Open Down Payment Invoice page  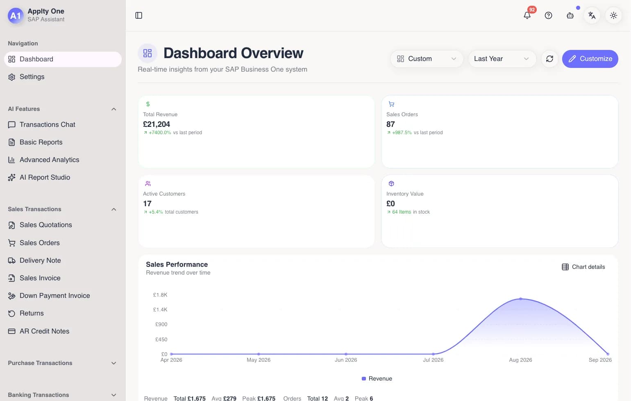pos(63,296)
